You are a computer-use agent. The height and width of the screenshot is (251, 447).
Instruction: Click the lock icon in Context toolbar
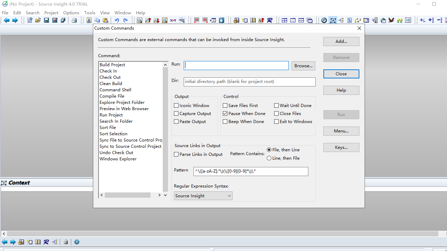(66, 242)
